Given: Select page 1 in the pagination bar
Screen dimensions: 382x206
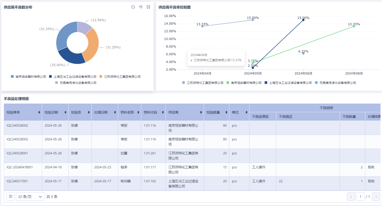Looking at the screenshot, I should coord(360,196).
